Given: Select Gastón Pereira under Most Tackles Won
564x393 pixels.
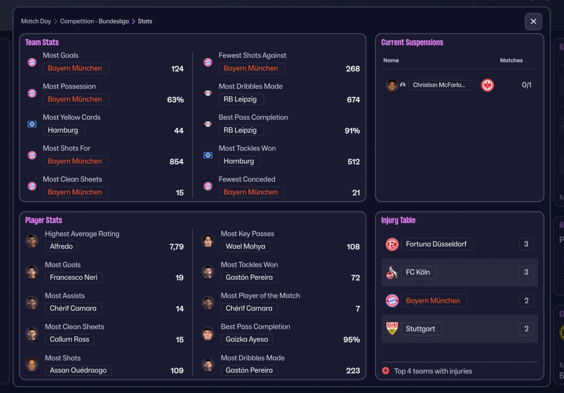Looking at the screenshot, I should click(x=249, y=277).
